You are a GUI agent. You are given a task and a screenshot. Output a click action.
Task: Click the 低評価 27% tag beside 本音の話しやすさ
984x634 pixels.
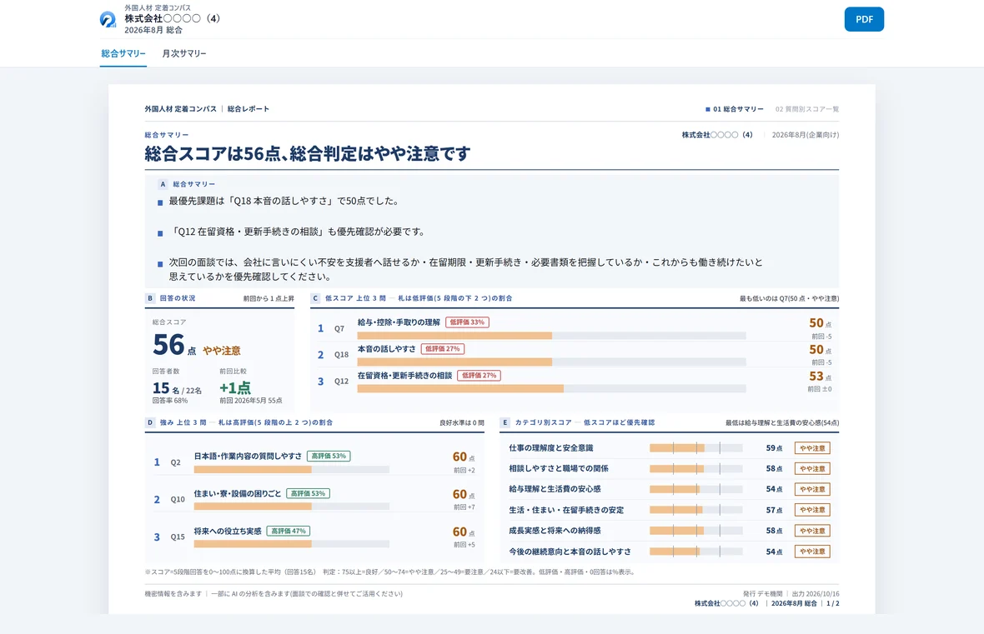click(443, 349)
